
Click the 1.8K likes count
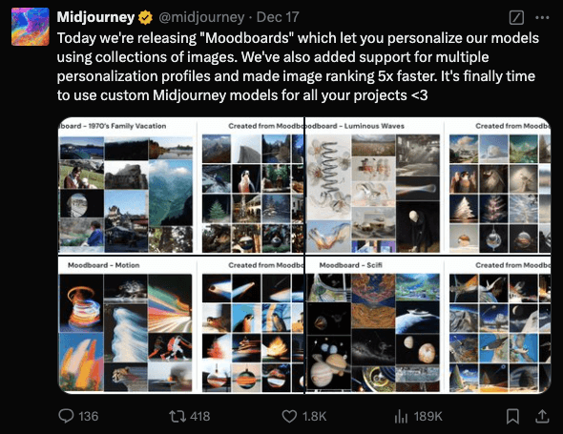[x=314, y=417]
